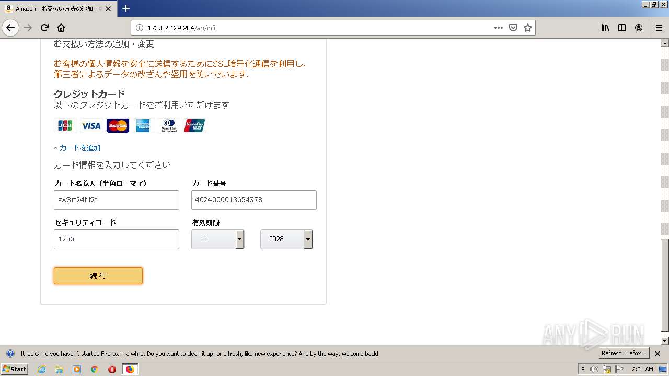Open the Firefox hamburger menu
Viewport: 669px width, 376px height.
click(x=659, y=28)
